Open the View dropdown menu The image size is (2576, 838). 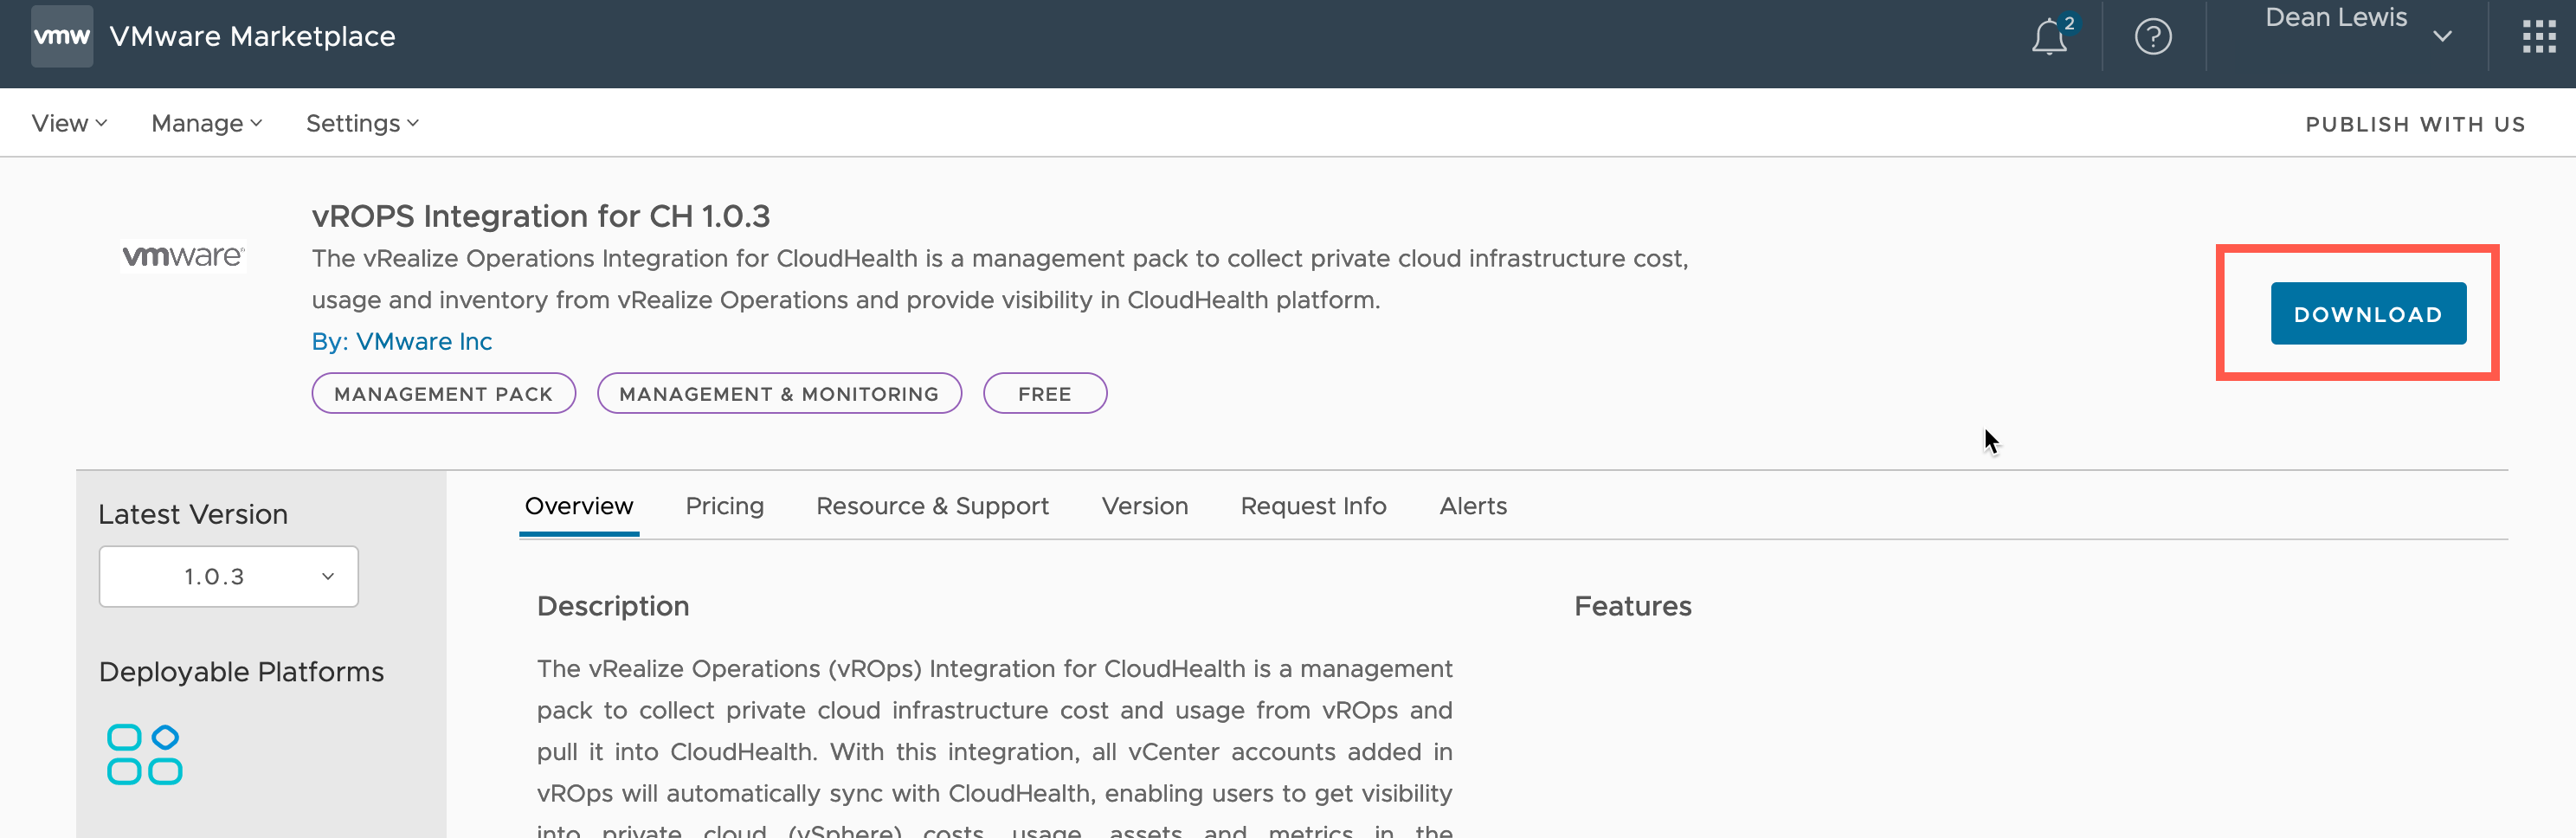pyautogui.click(x=69, y=123)
